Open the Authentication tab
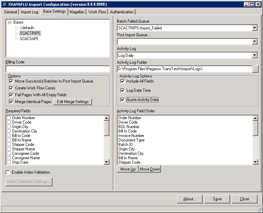The width and height of the screenshot is (263, 213). click(122, 12)
